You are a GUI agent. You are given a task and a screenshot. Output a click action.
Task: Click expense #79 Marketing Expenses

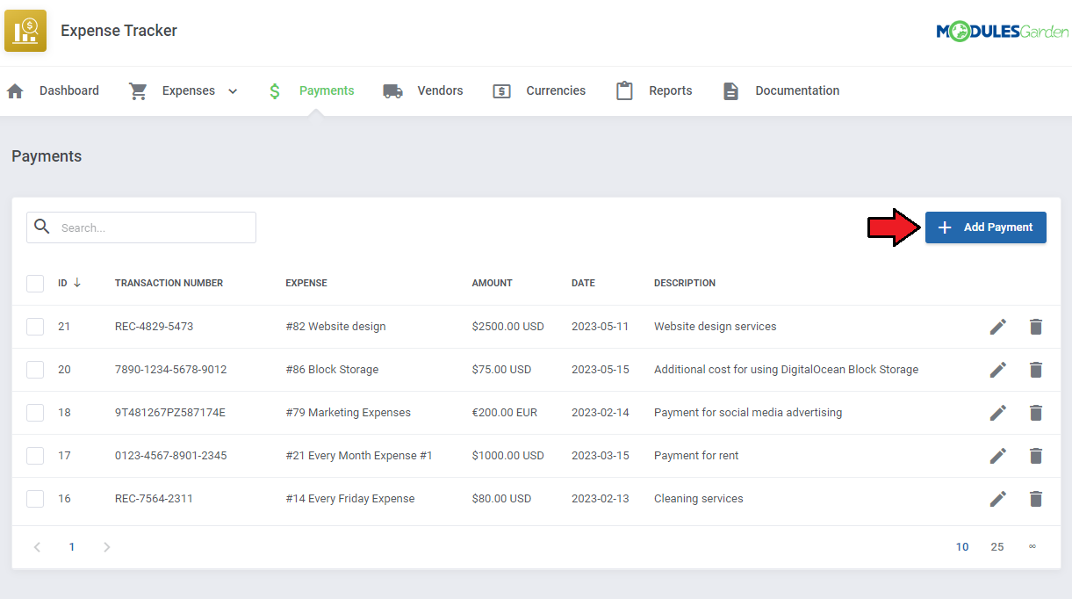coord(348,413)
